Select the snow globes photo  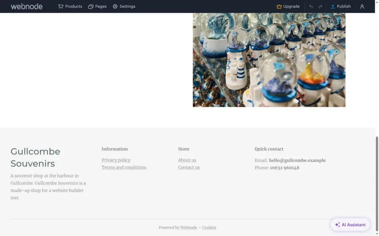(269, 60)
